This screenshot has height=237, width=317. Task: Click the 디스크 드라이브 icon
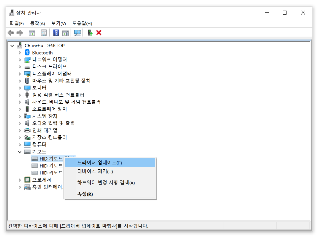pyautogui.click(x=27, y=67)
